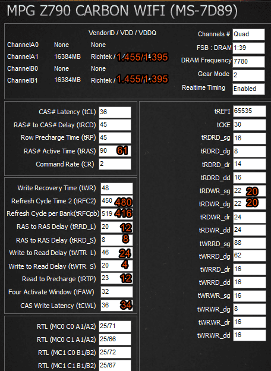The image size is (271, 371).
Task: Click the Write Recovery Time (tWR) field
Action: point(116,188)
